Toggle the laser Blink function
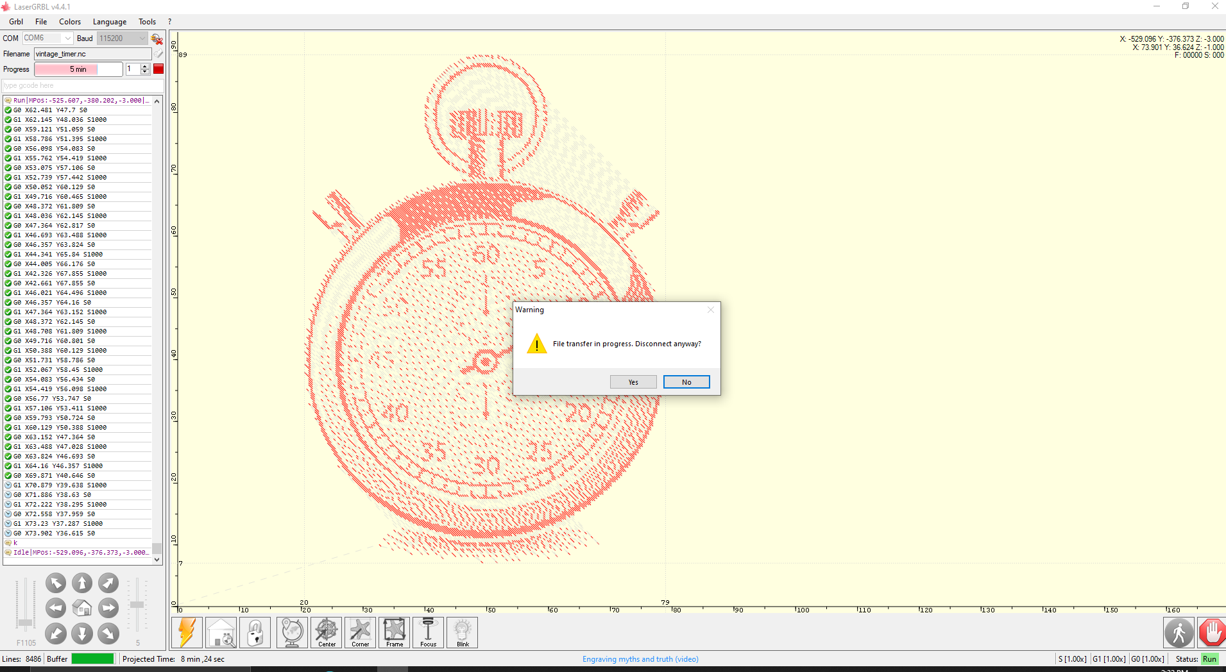 click(462, 632)
